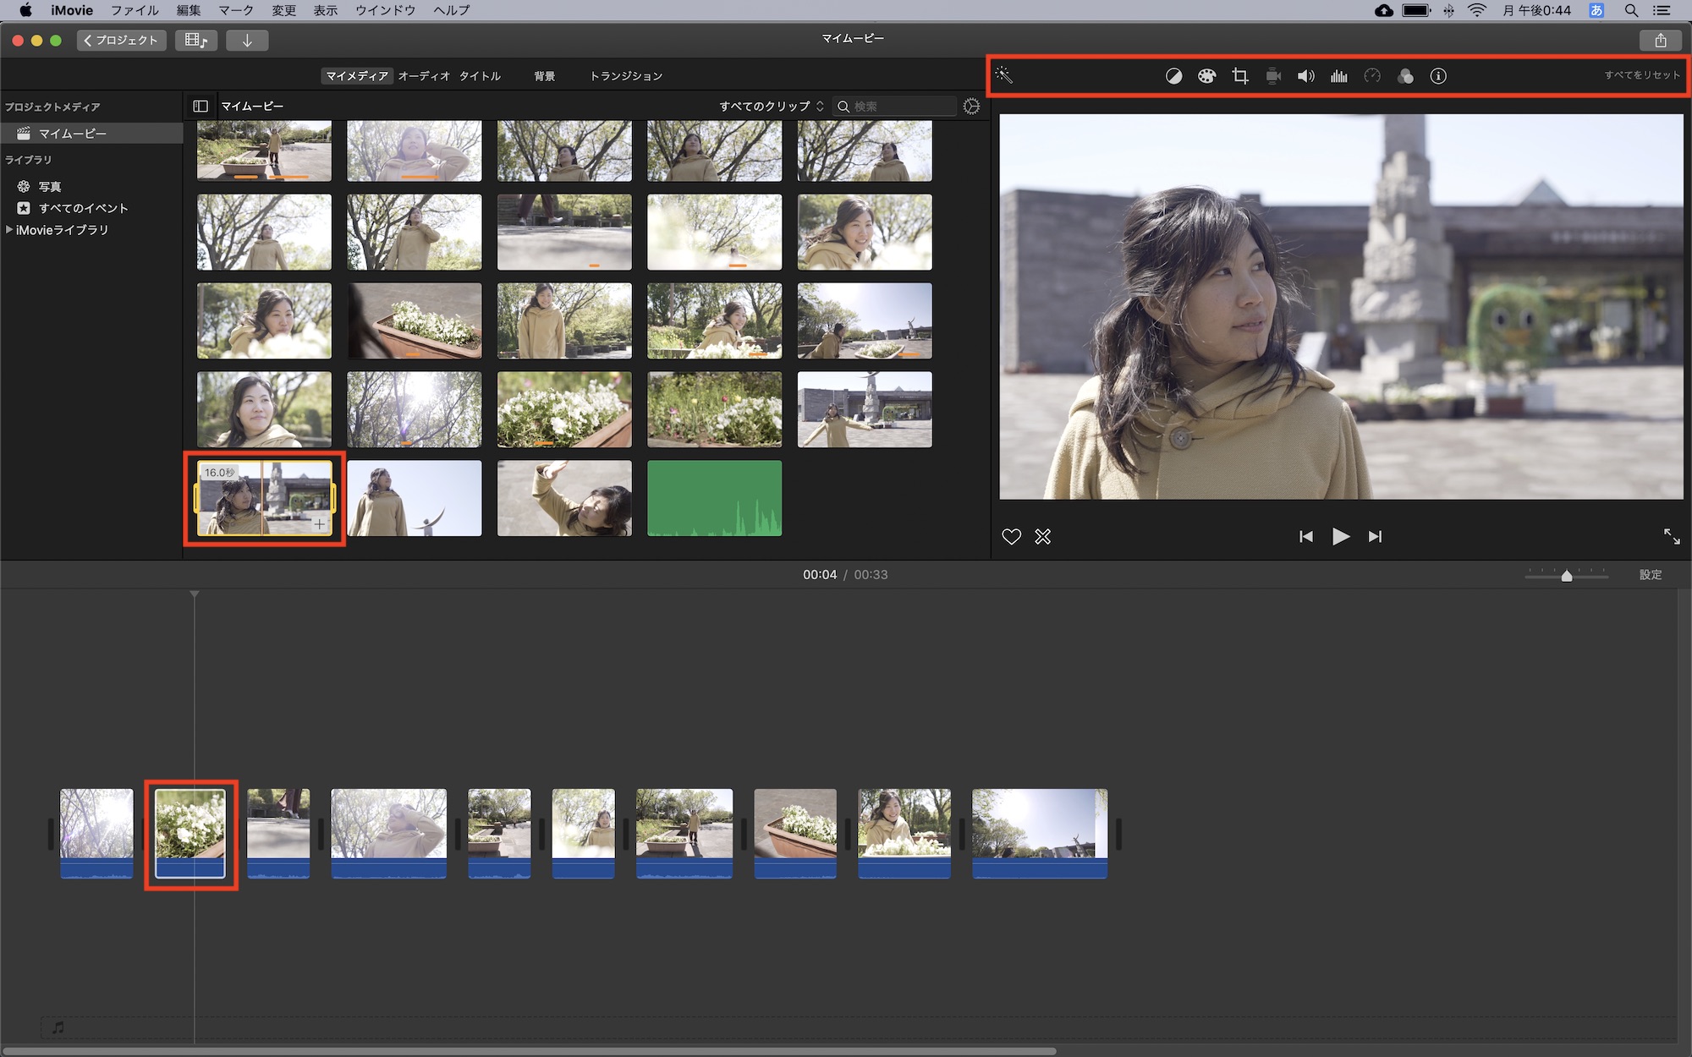Viewport: 1692px width, 1057px height.
Task: Reject the clip with X button
Action: 1042,537
